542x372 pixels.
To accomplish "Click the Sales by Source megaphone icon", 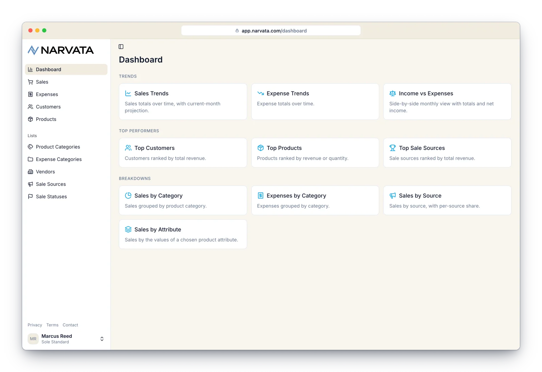I will [x=393, y=196].
